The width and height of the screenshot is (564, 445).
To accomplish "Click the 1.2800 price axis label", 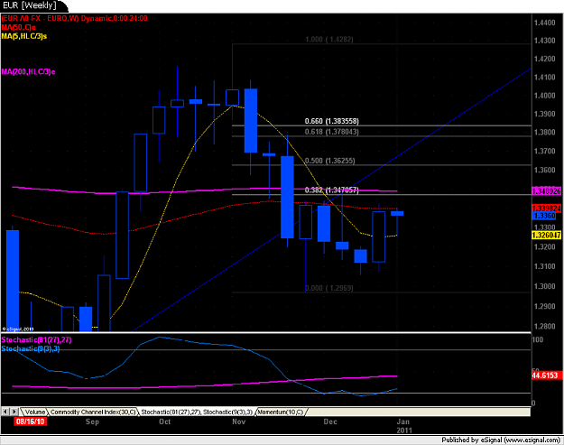I will (x=544, y=326).
